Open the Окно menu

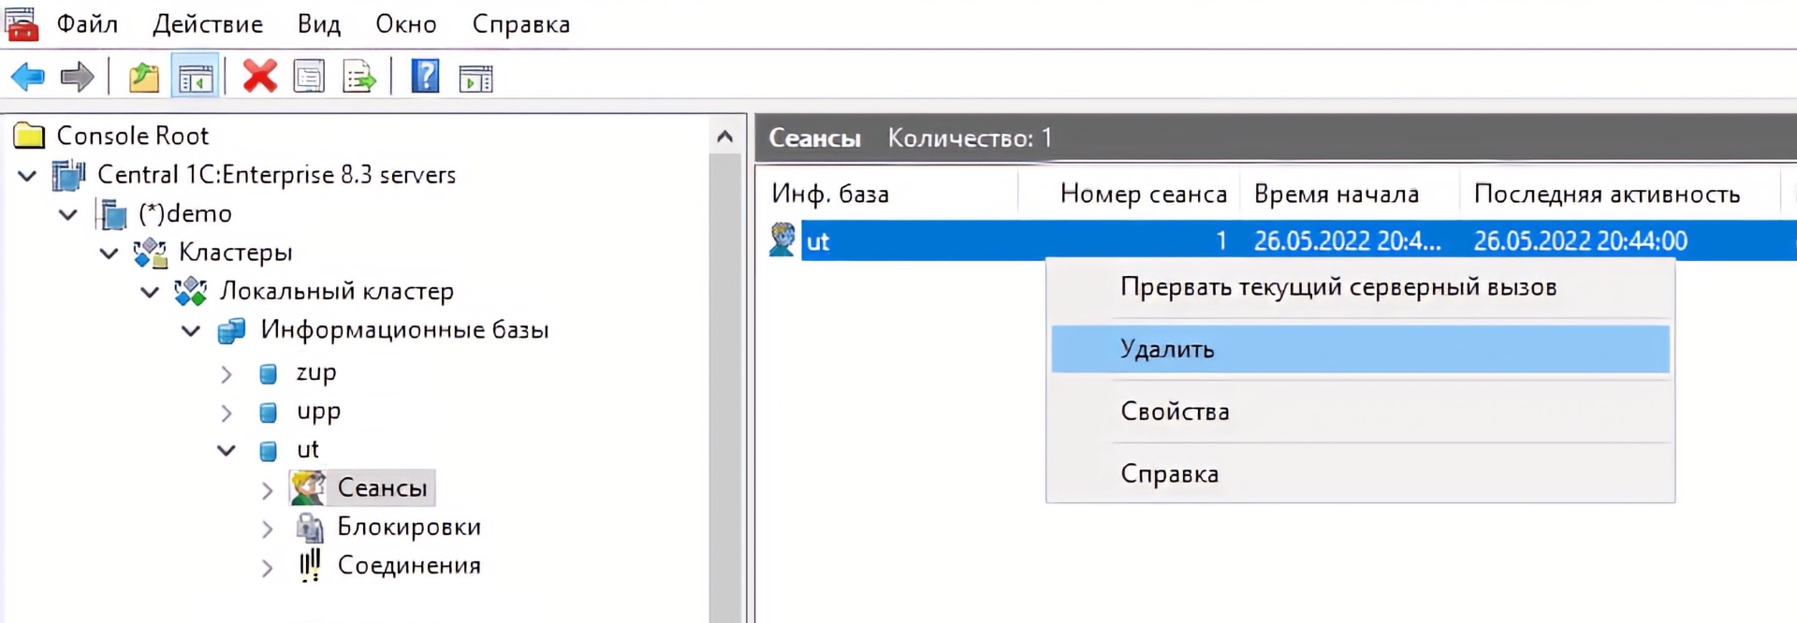click(x=406, y=23)
